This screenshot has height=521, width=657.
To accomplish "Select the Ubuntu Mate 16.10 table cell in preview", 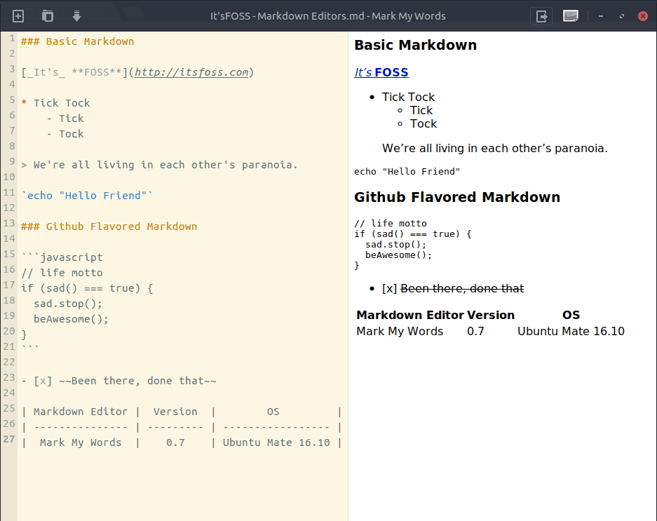I will click(571, 331).
